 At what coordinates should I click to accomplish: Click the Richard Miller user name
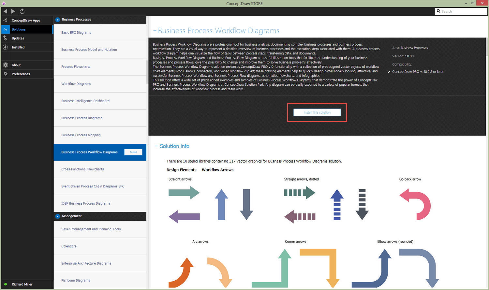tap(22, 284)
